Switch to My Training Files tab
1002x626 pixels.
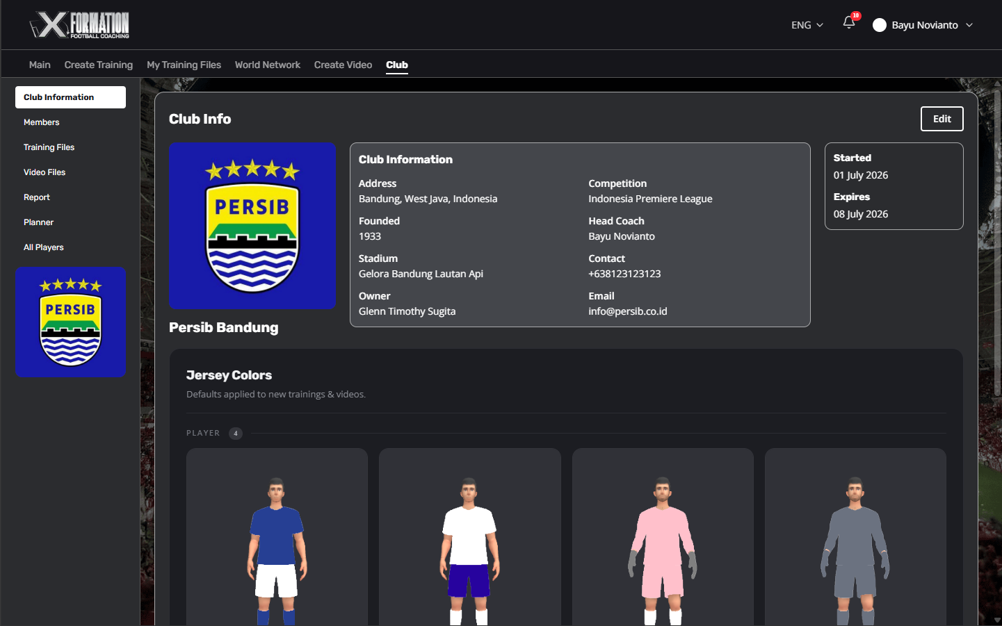click(184, 65)
